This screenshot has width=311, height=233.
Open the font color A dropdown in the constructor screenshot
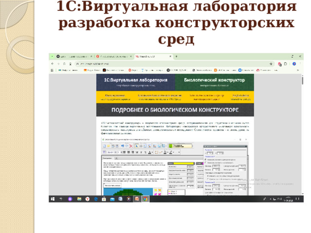tap(150, 152)
